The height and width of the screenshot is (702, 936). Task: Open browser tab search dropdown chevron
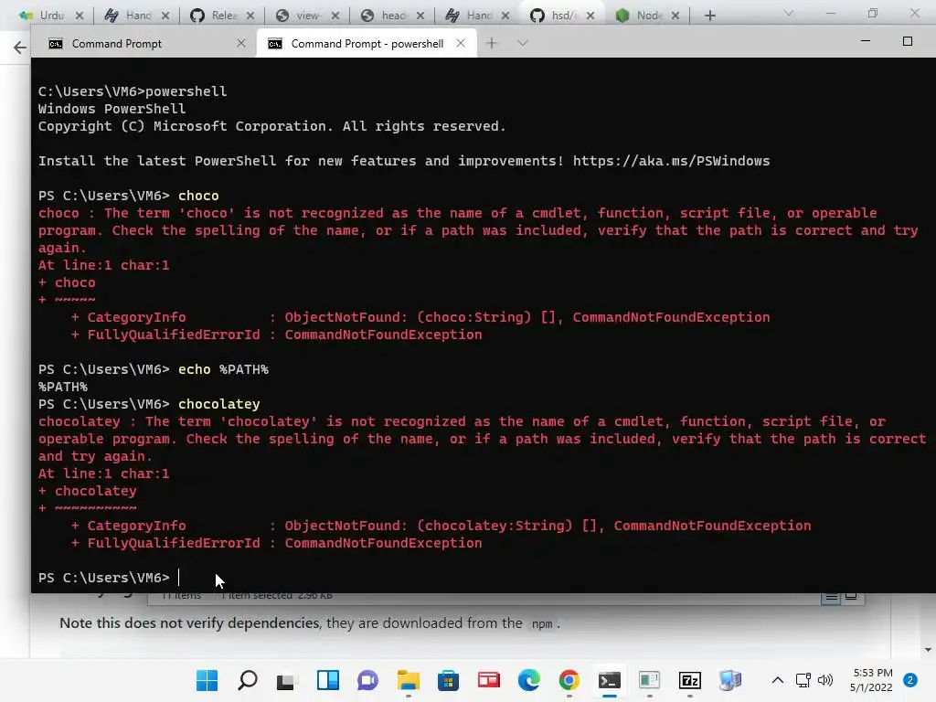click(789, 13)
